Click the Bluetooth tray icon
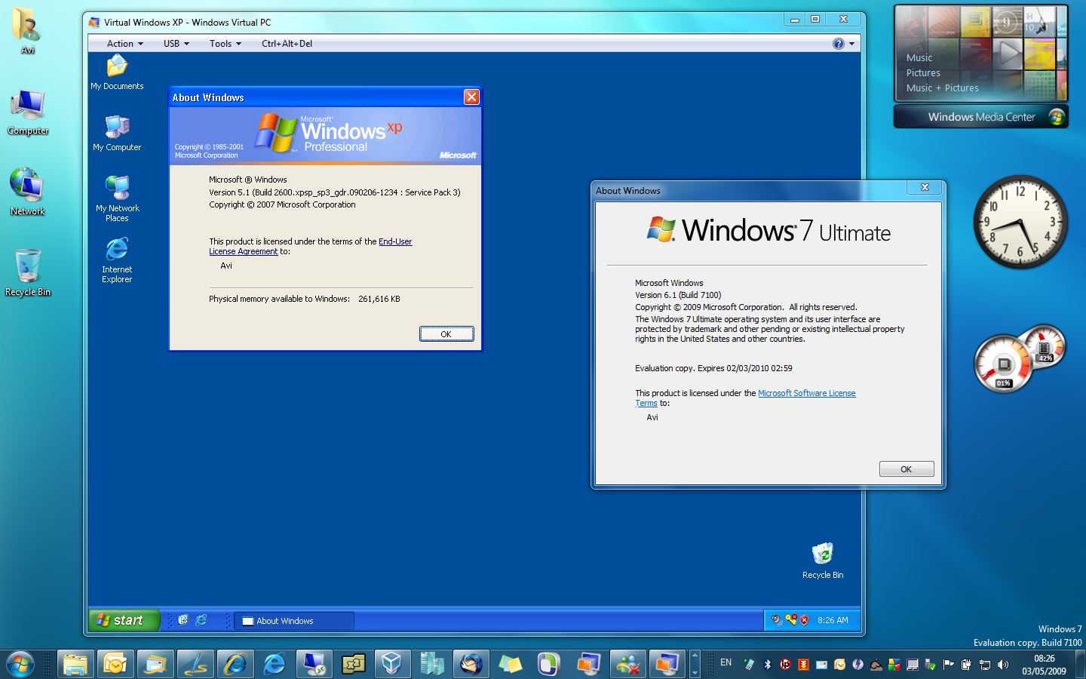The height and width of the screenshot is (679, 1086). coord(768,665)
